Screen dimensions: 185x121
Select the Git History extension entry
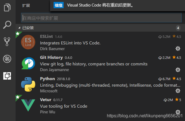point(100,63)
